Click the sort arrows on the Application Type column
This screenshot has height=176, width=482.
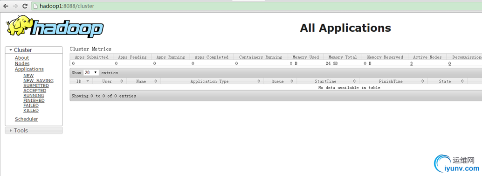tap(259, 81)
